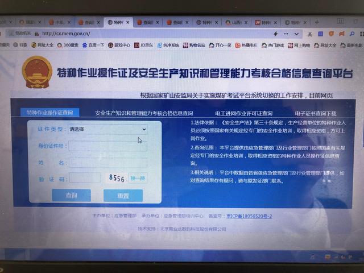Open the 最新电影 bookmark
The width and height of the screenshot is (364, 273).
tap(351, 45)
